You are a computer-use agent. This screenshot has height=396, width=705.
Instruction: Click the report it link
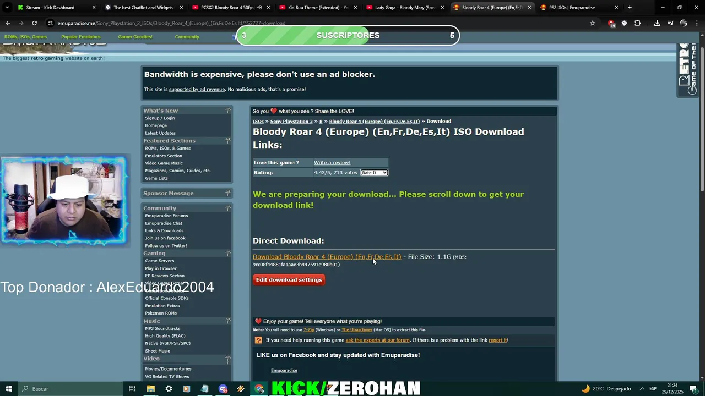click(497, 340)
